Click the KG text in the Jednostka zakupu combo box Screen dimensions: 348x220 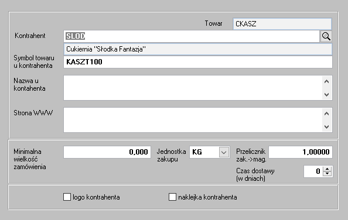click(197, 152)
